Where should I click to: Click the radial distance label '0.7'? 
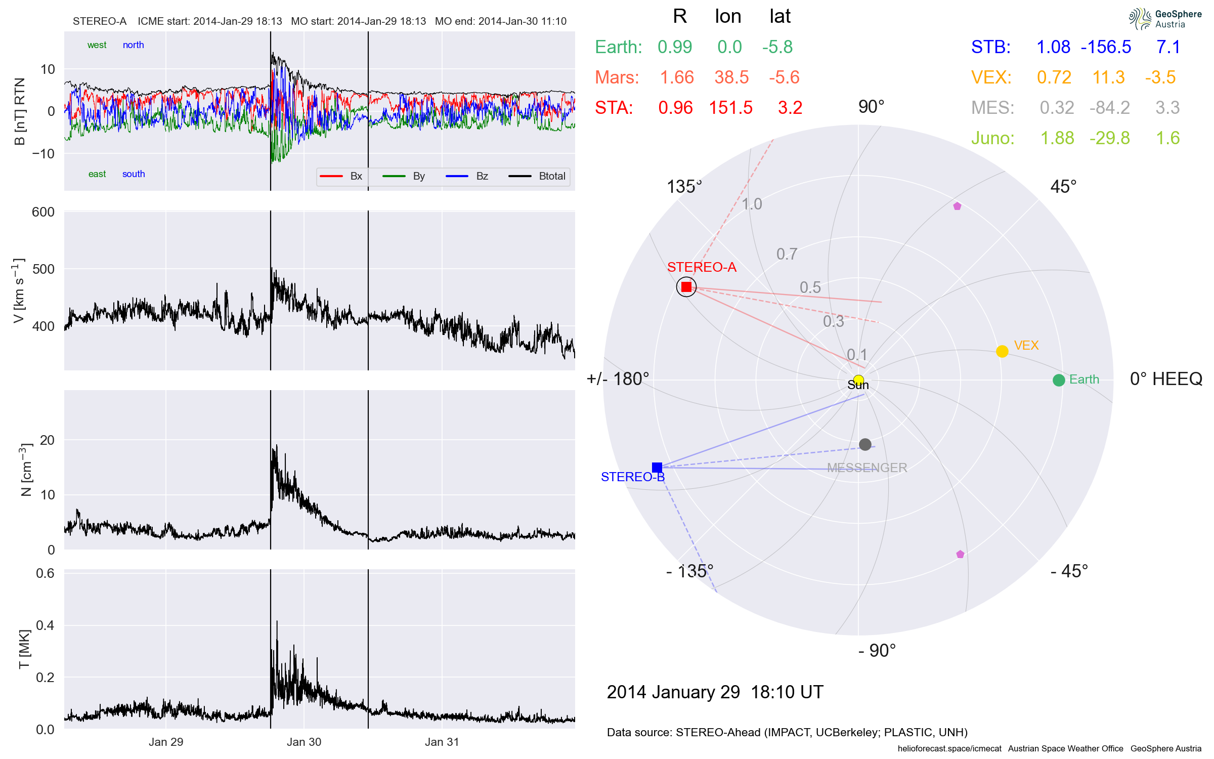pyautogui.click(x=787, y=254)
